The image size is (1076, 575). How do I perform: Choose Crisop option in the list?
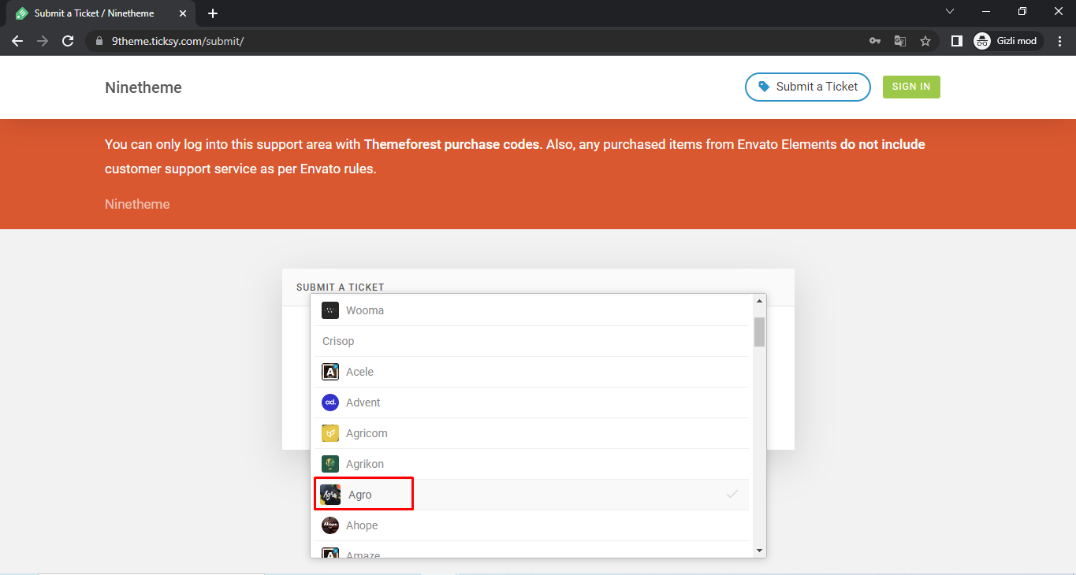[x=338, y=341]
